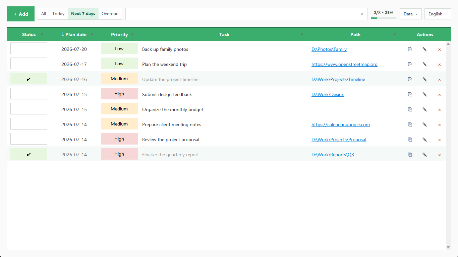Delete the 'Prepare client meeting notes' task

440,125
